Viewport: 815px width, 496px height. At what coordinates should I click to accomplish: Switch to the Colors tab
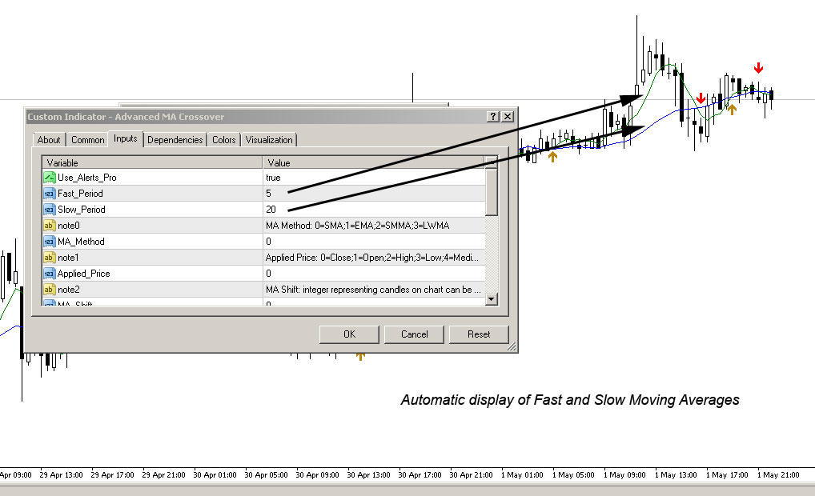click(x=223, y=139)
